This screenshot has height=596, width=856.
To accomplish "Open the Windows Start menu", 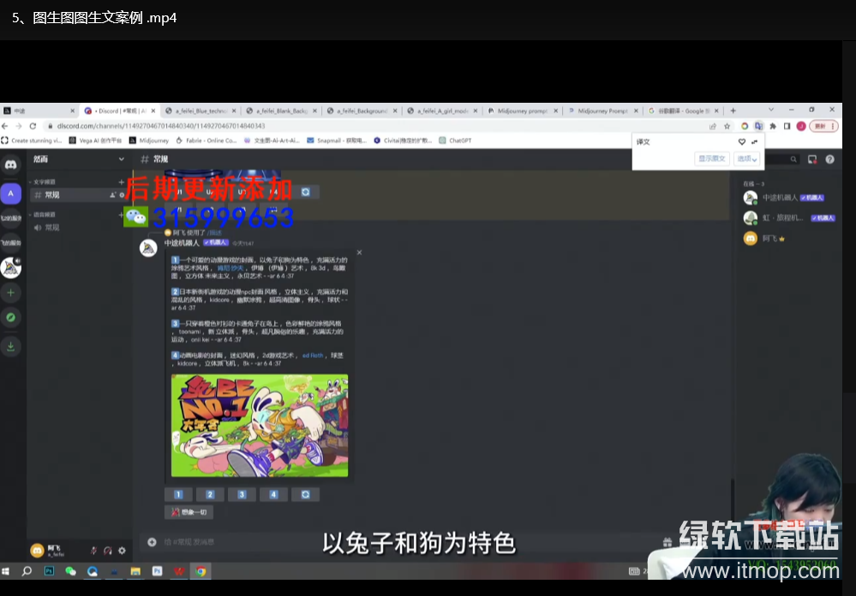I will click(5, 571).
